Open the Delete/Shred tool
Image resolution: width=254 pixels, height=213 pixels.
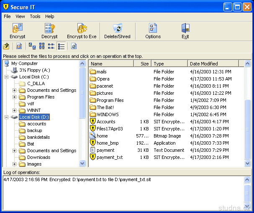(117, 29)
